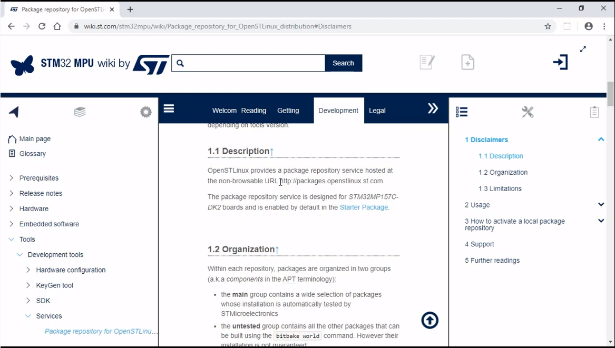Image resolution: width=615 pixels, height=348 pixels.
Task: Click the back-to-top circular arrow button
Action: pyautogui.click(x=430, y=321)
